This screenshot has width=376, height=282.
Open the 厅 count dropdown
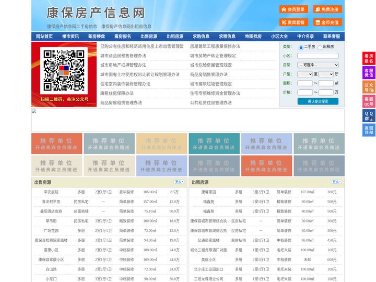[x=326, y=74]
